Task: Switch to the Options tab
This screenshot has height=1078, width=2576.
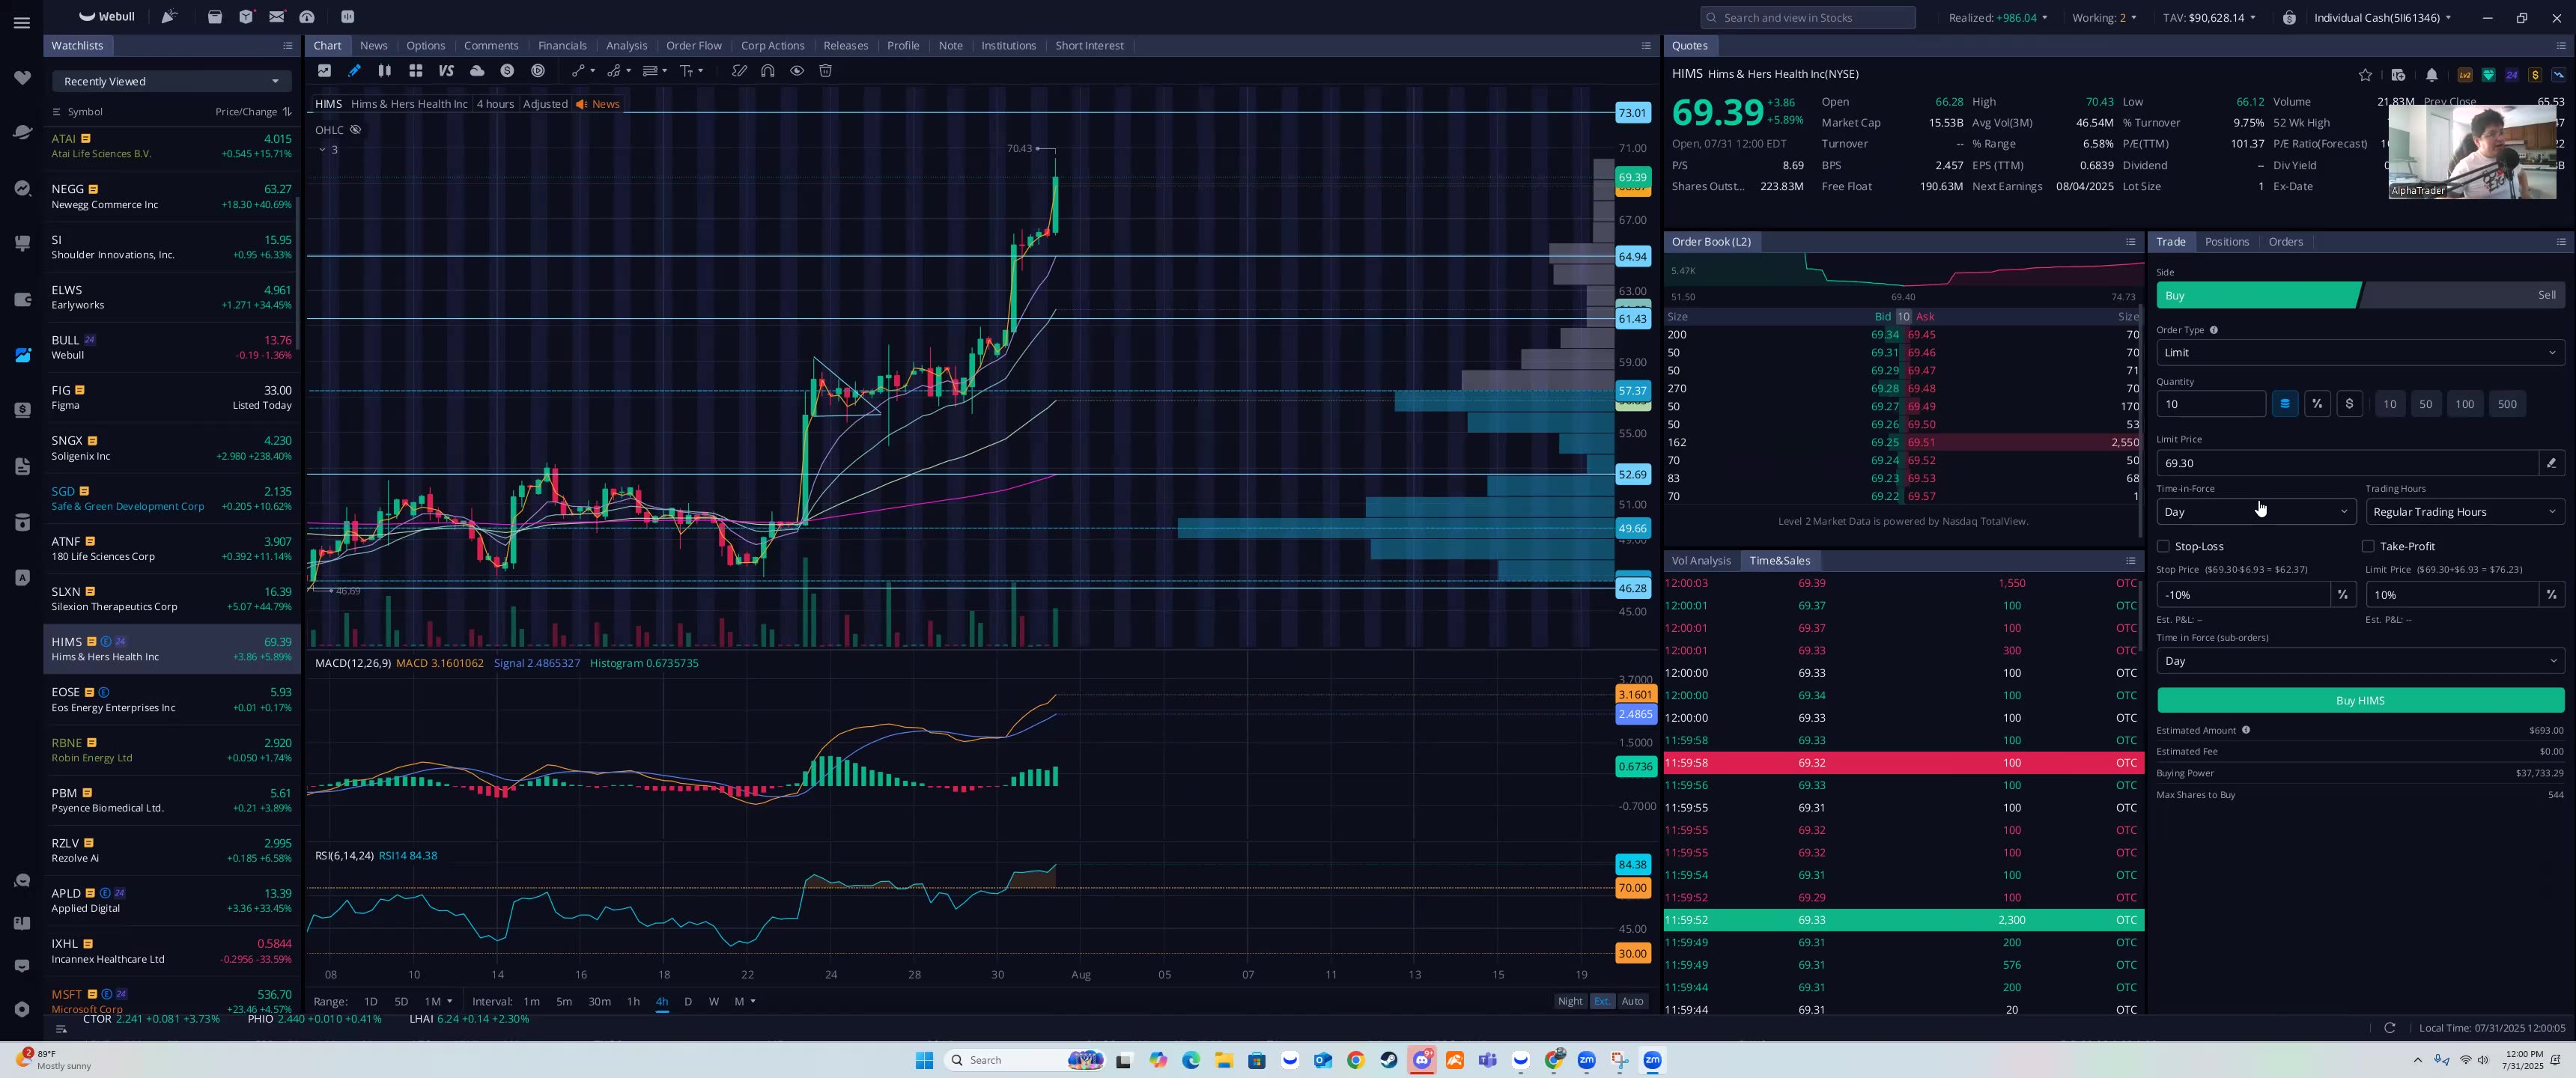Action: tap(425, 46)
